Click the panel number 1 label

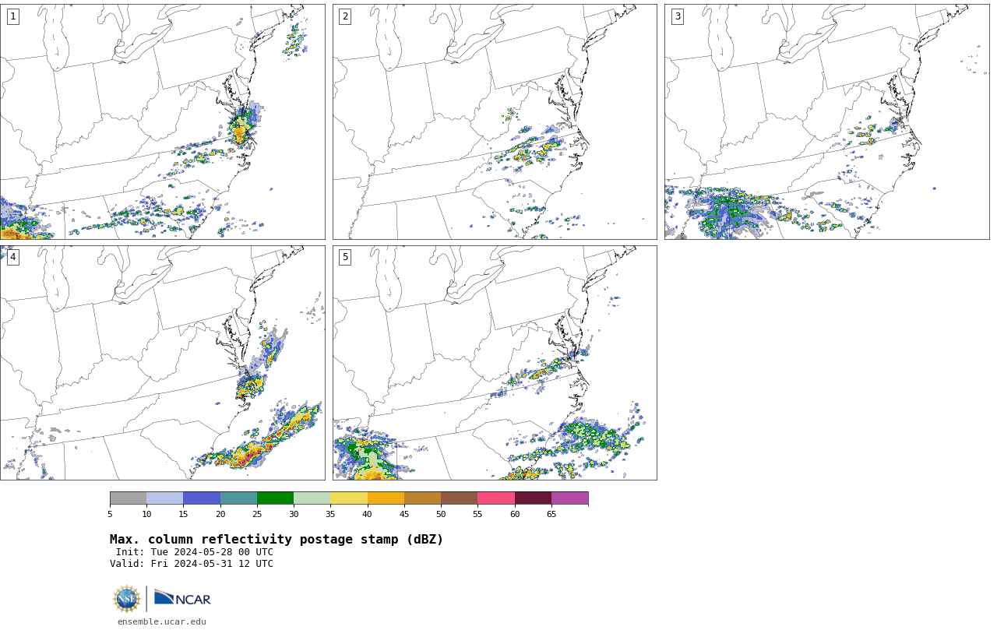pos(12,16)
